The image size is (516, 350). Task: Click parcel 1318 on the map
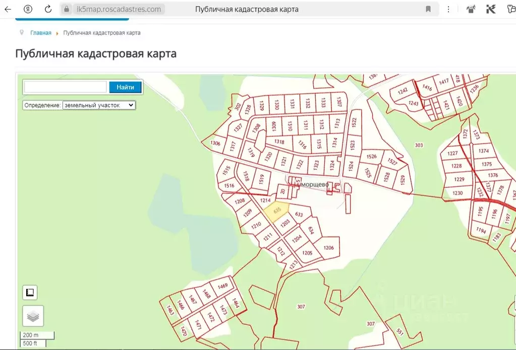pyautogui.click(x=279, y=142)
